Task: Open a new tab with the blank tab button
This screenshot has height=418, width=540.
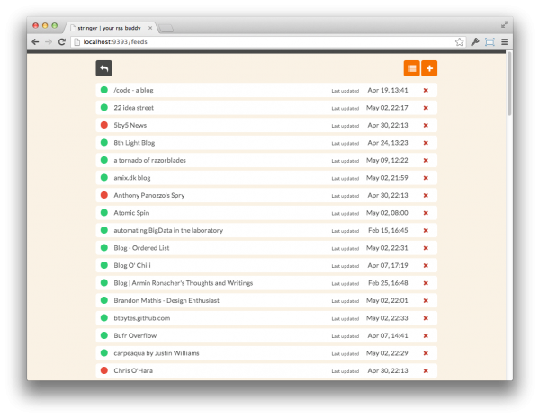Action: point(166,29)
